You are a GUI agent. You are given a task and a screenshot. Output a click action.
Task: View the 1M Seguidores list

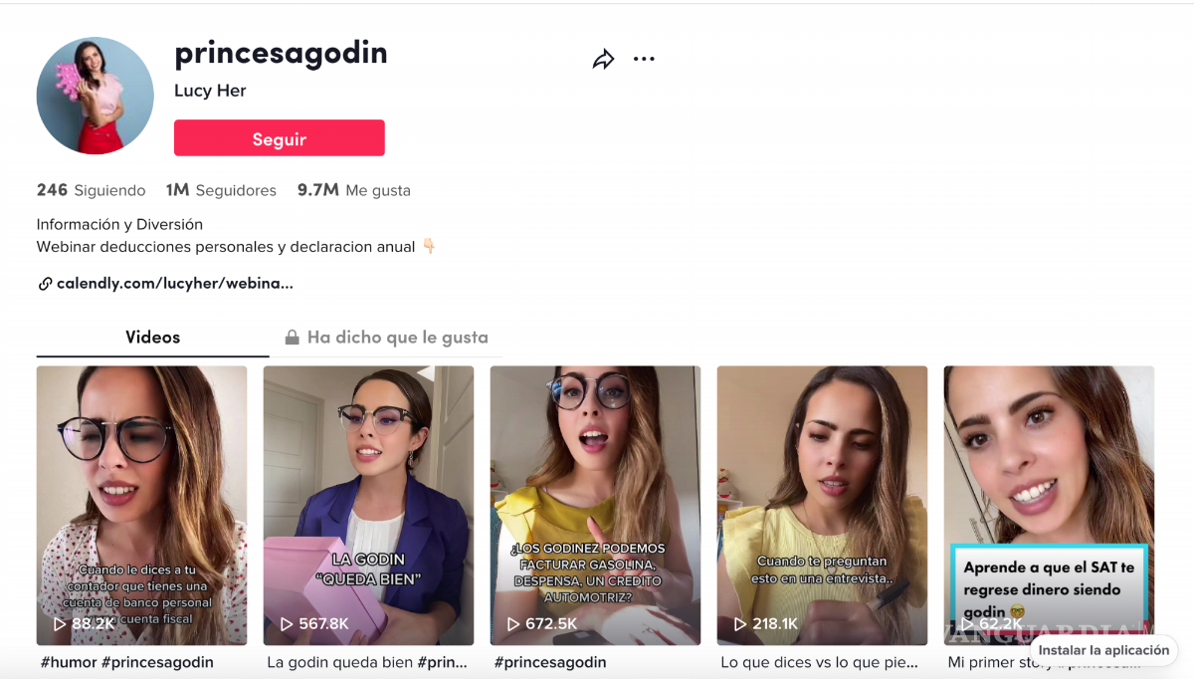(221, 190)
